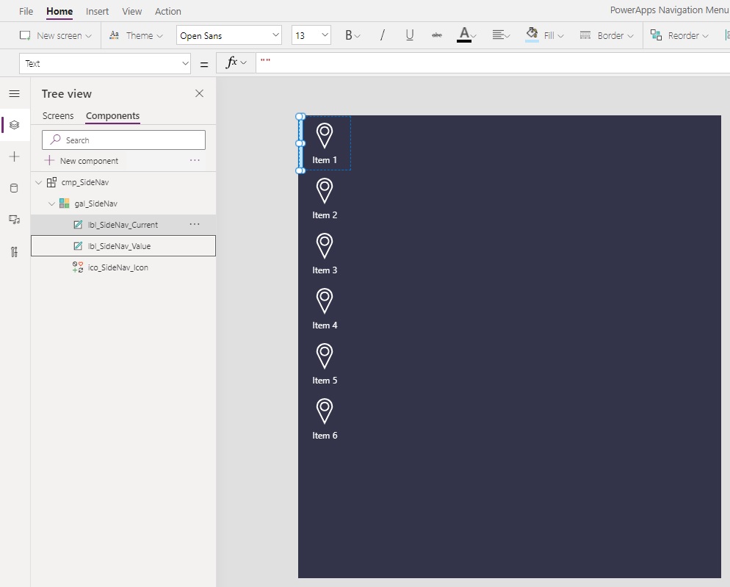Switch to the Screens tab
Image resolution: width=730 pixels, height=587 pixels.
(x=58, y=115)
